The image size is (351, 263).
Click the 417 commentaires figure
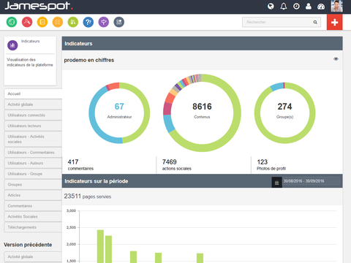point(80,165)
